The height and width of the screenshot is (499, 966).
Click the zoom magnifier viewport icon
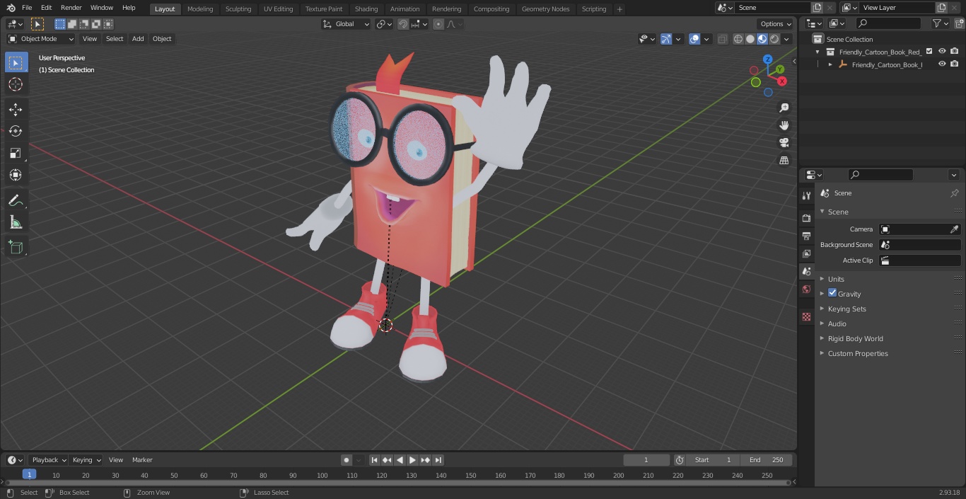pos(784,108)
